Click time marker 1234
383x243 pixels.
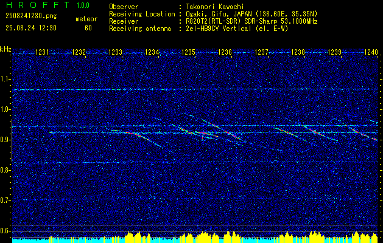pyautogui.click(x=152, y=52)
